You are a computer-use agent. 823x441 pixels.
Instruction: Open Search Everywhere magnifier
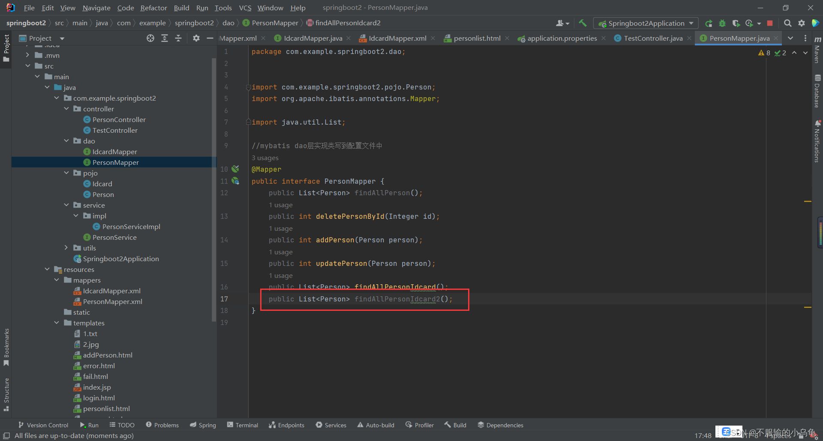pyautogui.click(x=787, y=23)
